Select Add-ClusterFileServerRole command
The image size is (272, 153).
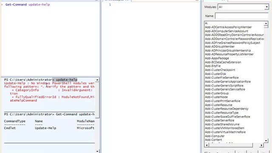pyautogui.click(x=222, y=77)
